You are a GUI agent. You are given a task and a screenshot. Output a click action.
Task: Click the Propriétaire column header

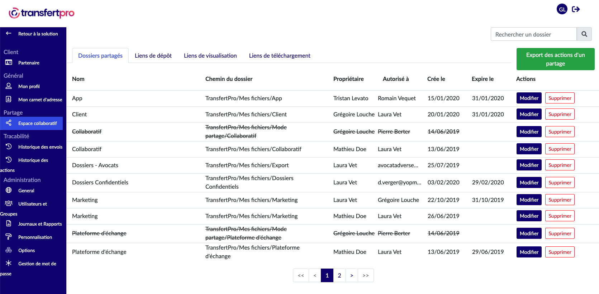tap(348, 79)
